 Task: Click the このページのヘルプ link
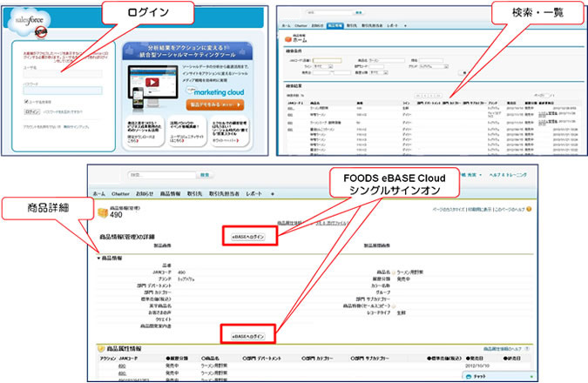coord(510,210)
